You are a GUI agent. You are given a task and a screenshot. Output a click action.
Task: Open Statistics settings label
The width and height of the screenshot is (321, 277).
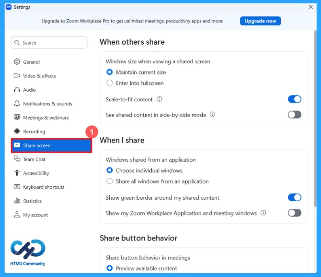click(x=33, y=201)
